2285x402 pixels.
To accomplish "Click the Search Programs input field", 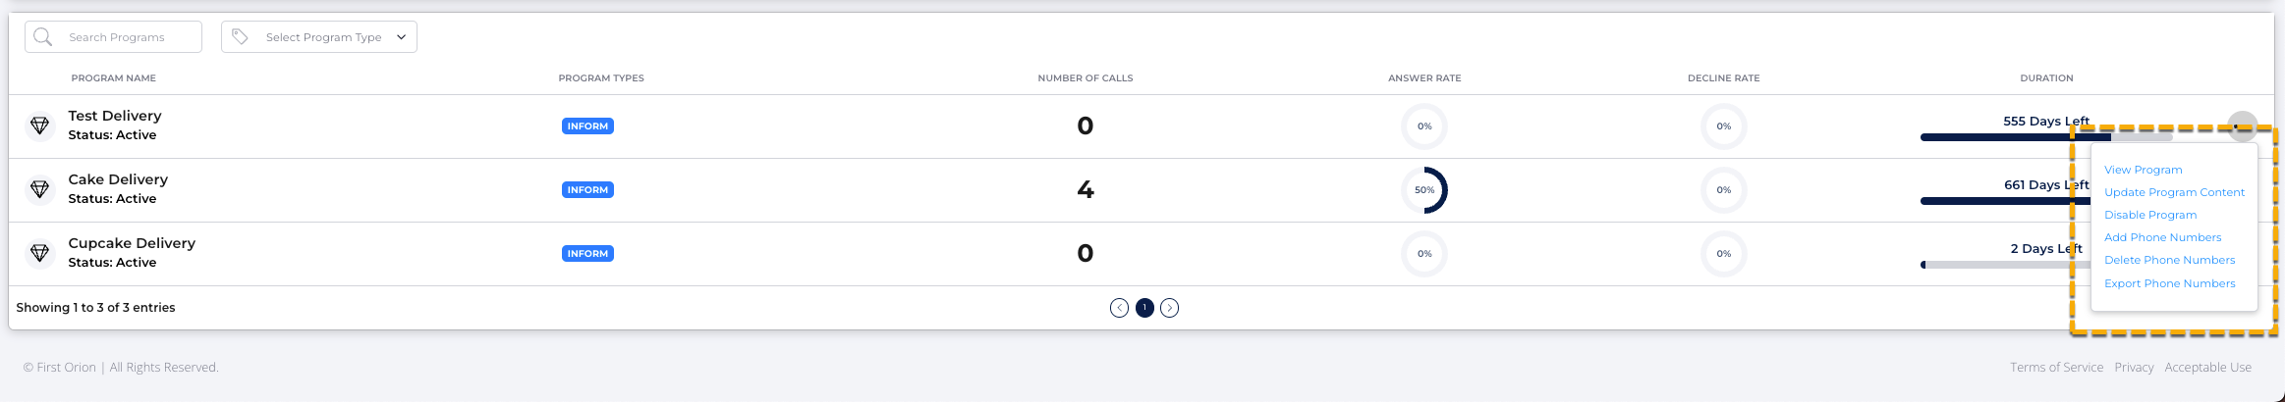I will [113, 37].
